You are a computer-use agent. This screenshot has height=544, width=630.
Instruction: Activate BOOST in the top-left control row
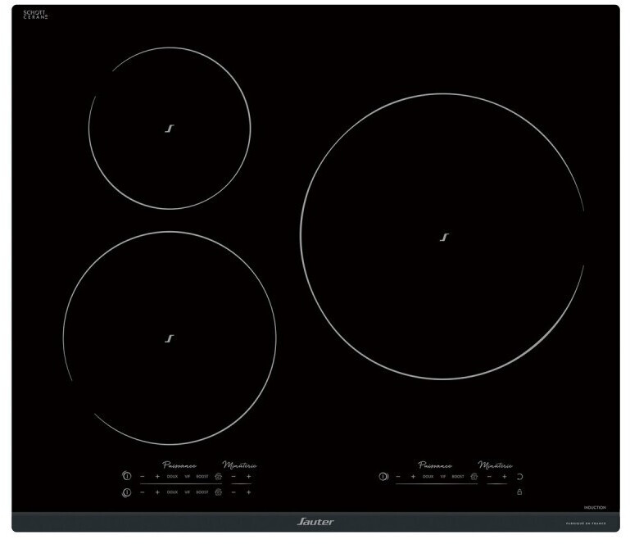click(202, 476)
